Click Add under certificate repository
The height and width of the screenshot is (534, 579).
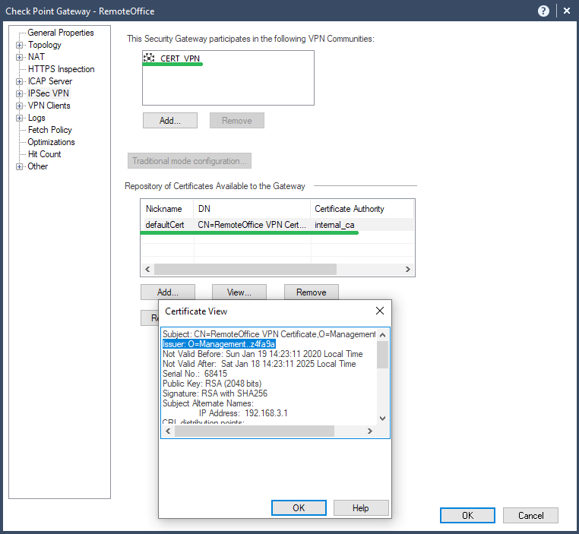coord(168,292)
